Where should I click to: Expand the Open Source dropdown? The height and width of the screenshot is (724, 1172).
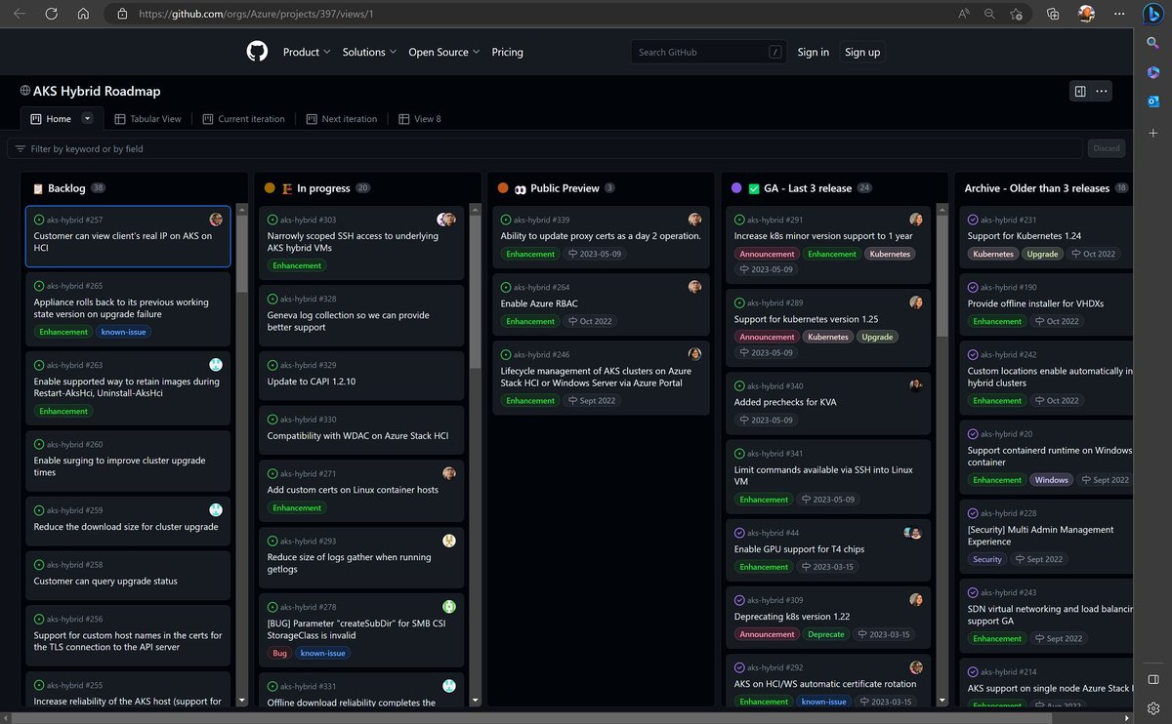pyautogui.click(x=443, y=52)
